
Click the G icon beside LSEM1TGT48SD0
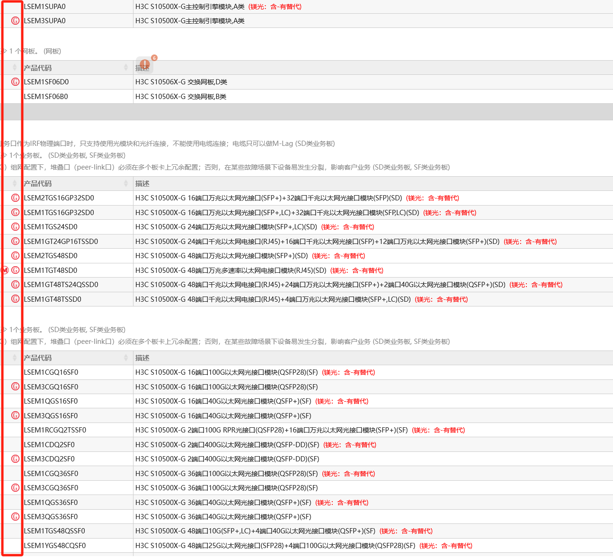(x=15, y=270)
